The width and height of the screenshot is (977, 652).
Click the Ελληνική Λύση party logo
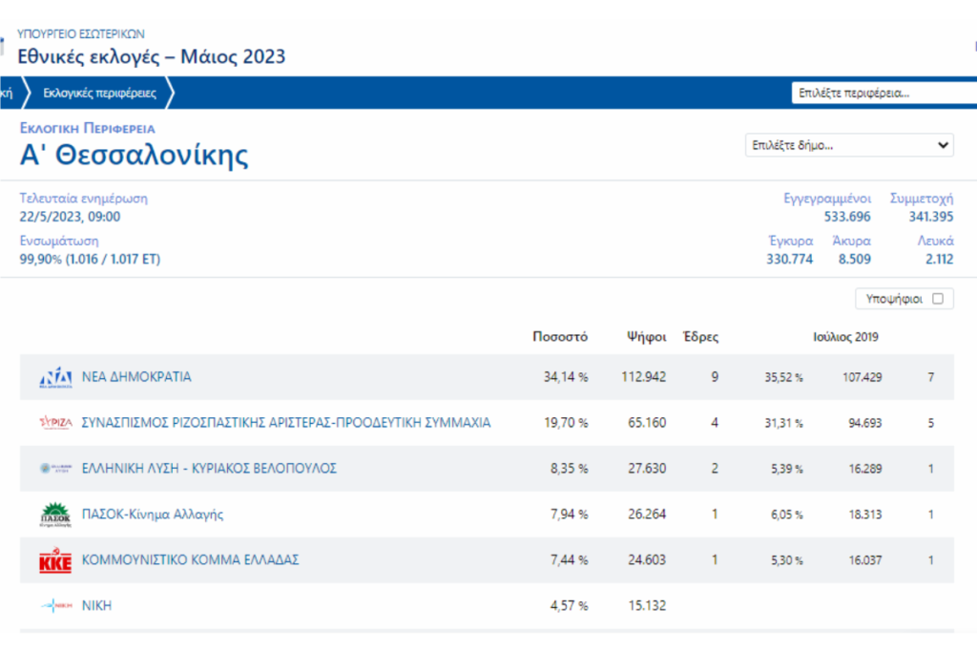point(55,469)
